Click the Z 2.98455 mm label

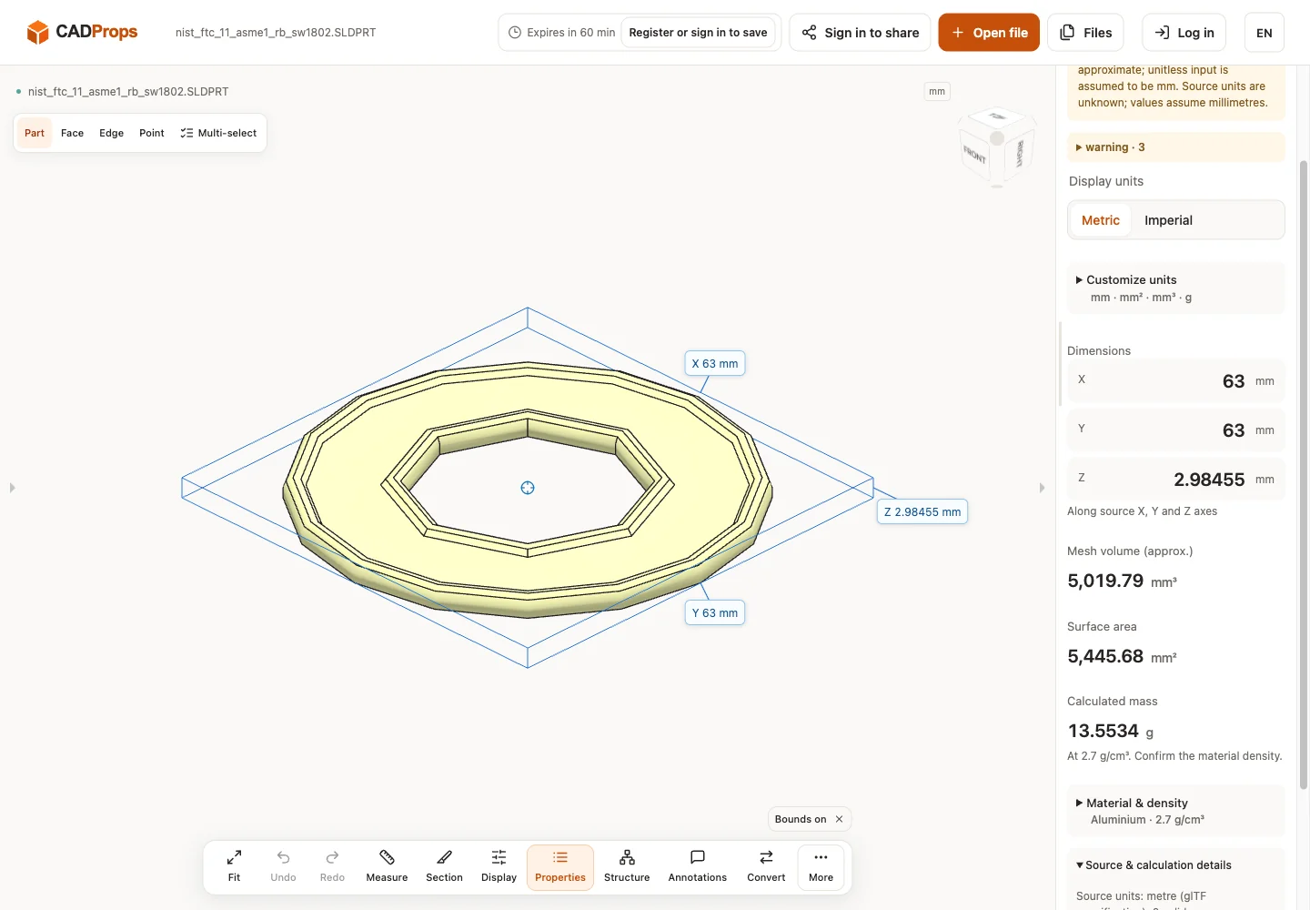tap(922, 512)
